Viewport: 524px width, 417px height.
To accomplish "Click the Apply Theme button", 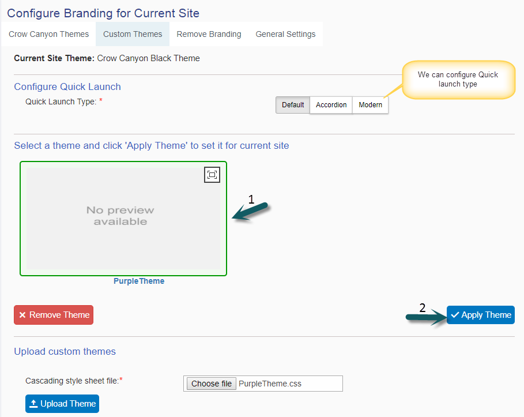I will 481,315.
